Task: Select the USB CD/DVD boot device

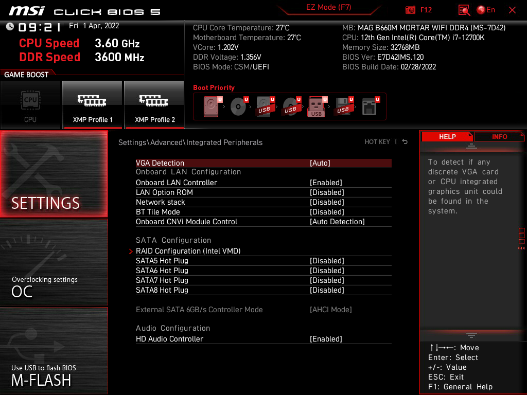Action: tap(291, 106)
